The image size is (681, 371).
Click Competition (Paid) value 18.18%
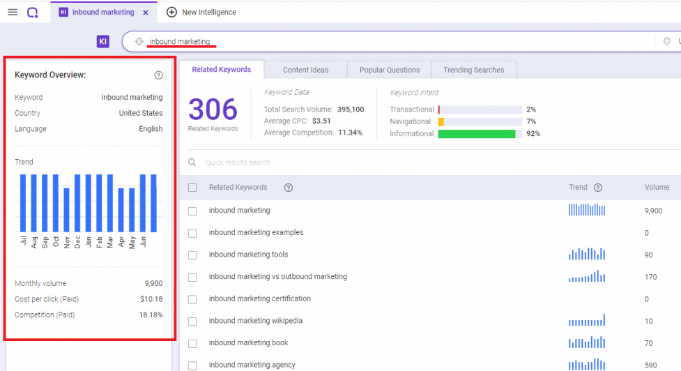click(151, 315)
